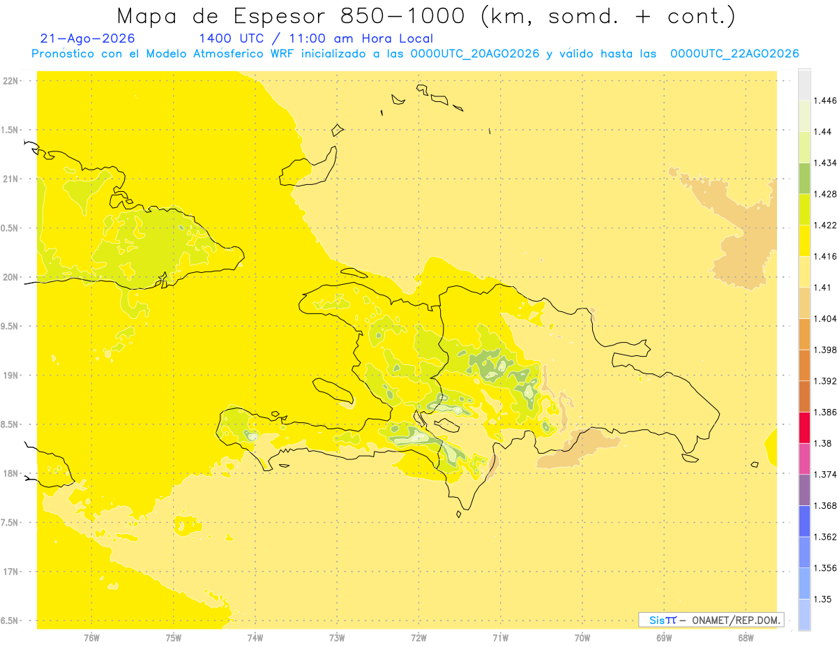Click the 75W longitude label
Image resolution: width=837 pixels, height=647 pixels.
(x=174, y=637)
